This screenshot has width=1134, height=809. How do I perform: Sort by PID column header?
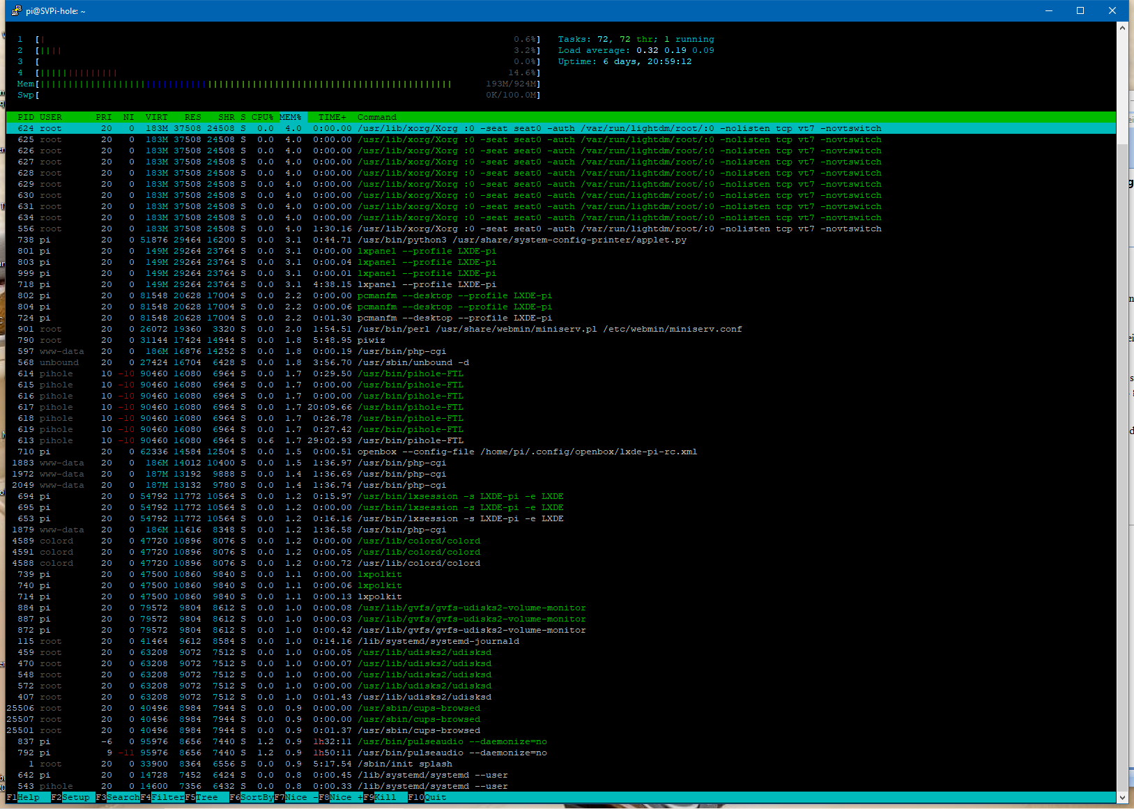pyautogui.click(x=26, y=117)
